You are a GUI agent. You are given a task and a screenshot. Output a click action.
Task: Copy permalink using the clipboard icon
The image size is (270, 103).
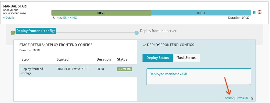click(252, 98)
